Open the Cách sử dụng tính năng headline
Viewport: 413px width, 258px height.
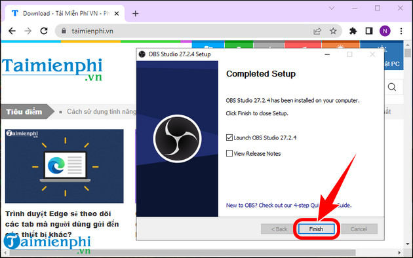[x=102, y=111]
